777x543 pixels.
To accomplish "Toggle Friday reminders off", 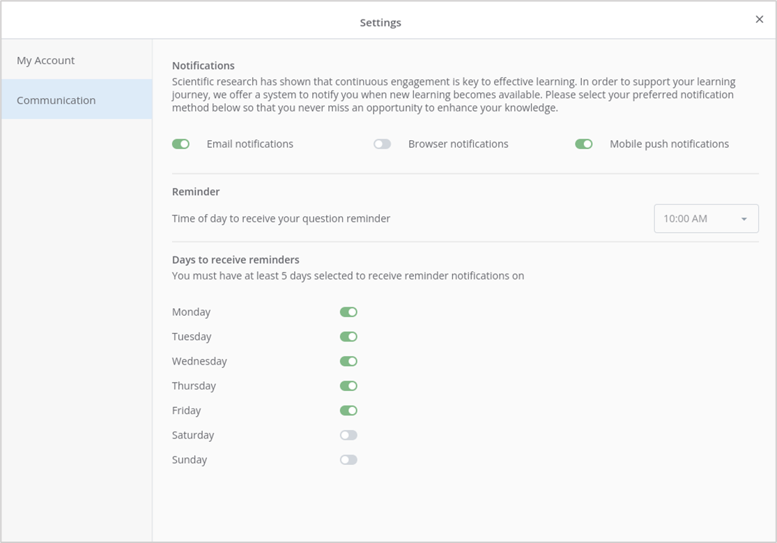I will (x=348, y=411).
